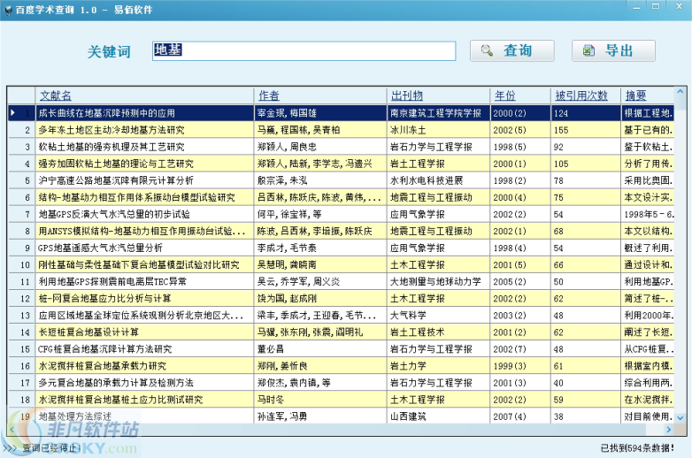
Task: Click the 关键词 input field containing 地基
Action: coord(303,51)
